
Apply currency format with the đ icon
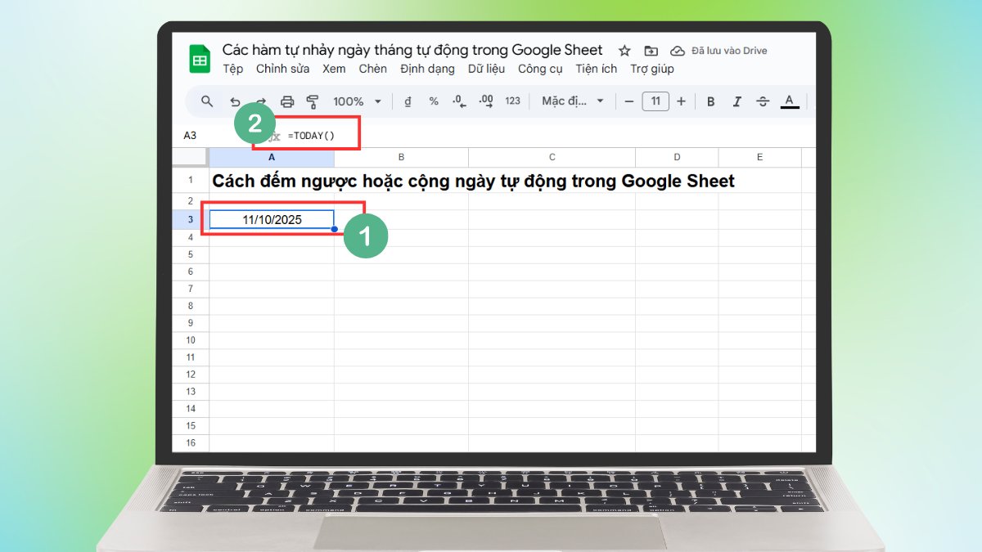[x=408, y=101]
